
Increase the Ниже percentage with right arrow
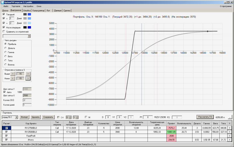tap(28, 78)
